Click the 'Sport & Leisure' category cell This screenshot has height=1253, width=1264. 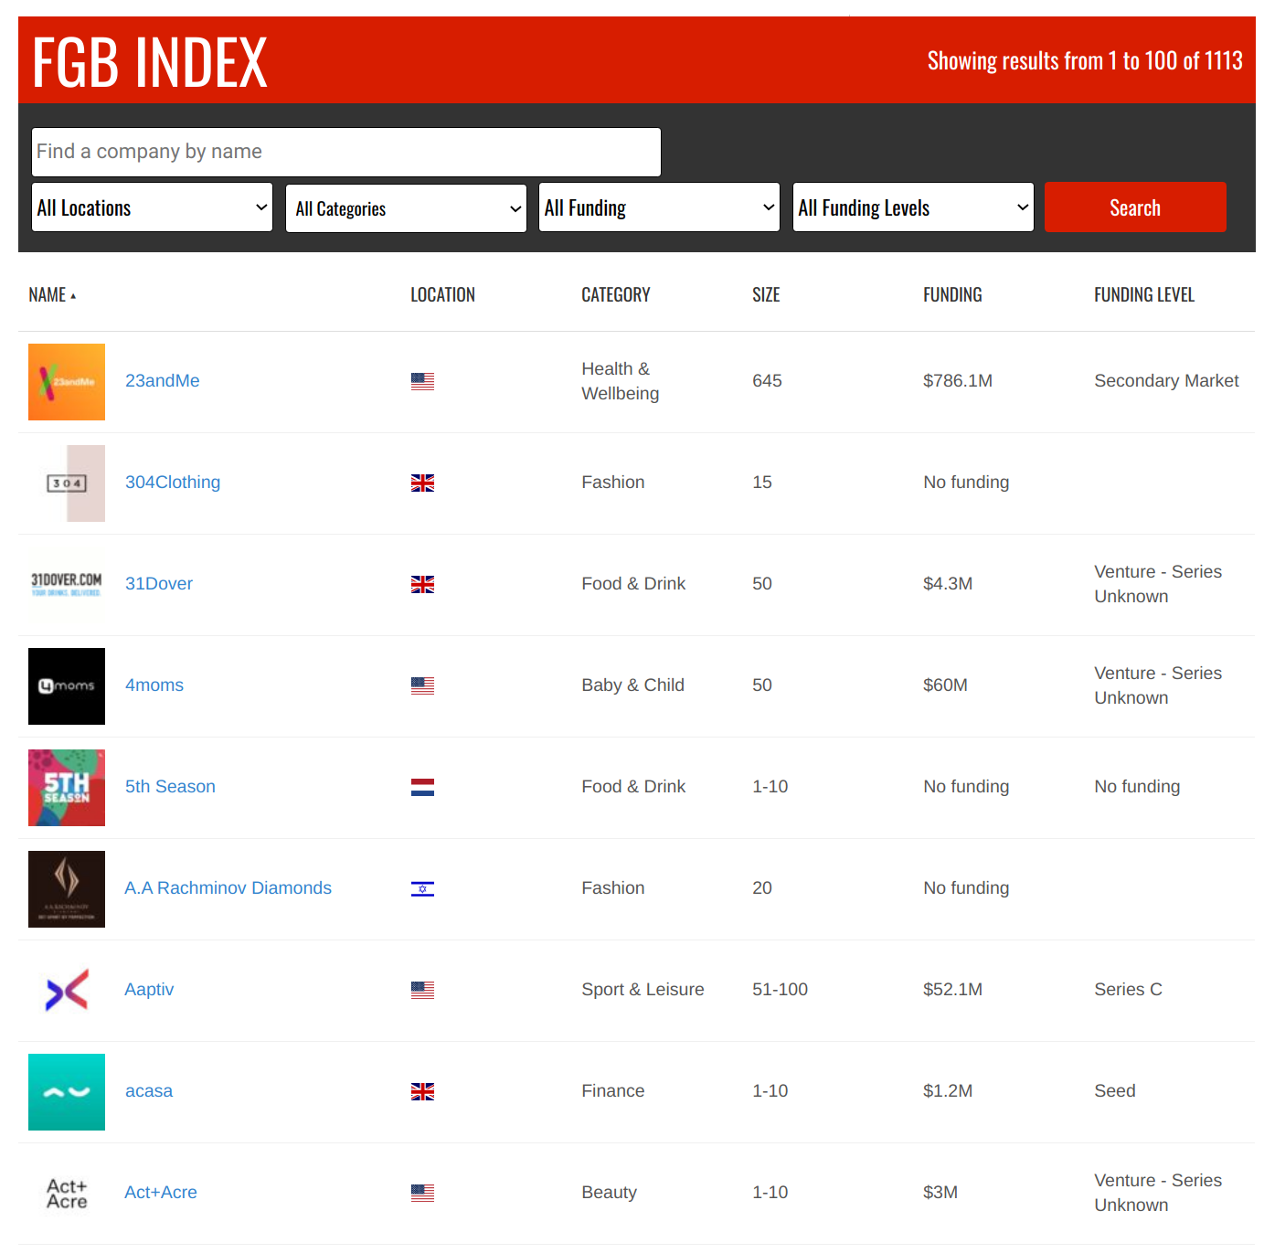click(x=643, y=990)
